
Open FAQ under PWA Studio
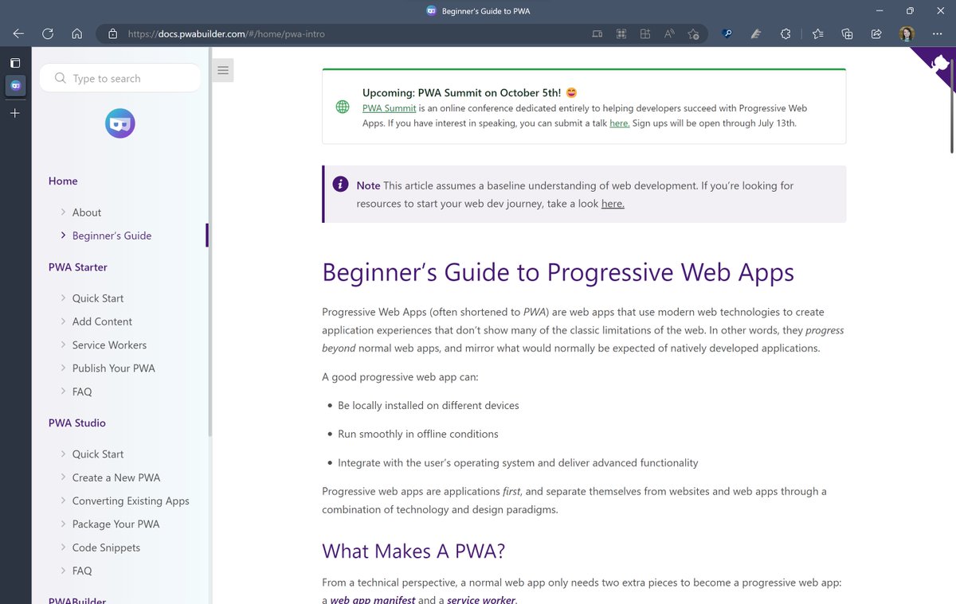coord(82,571)
